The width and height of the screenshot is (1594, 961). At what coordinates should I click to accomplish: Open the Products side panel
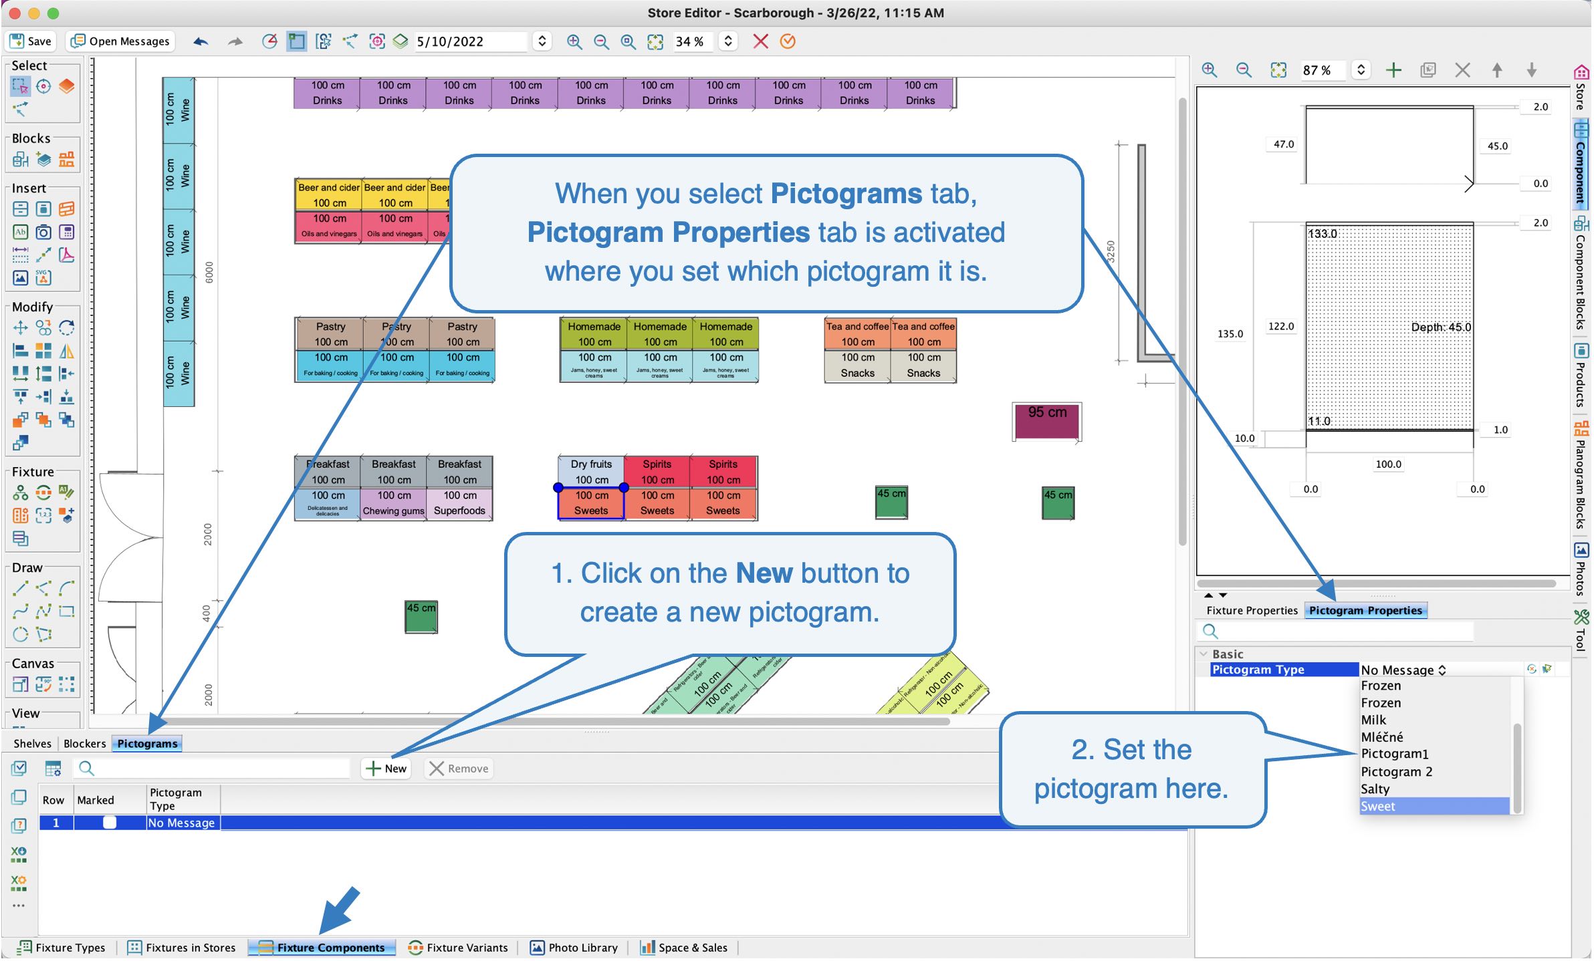pyautogui.click(x=1581, y=374)
